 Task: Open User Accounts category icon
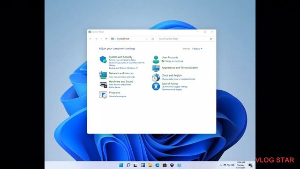(156, 60)
